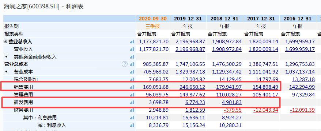Viewport: 321px width, 131px height.
Task: Open chart icon for 利息费用 row
Action: [x=132, y=118]
